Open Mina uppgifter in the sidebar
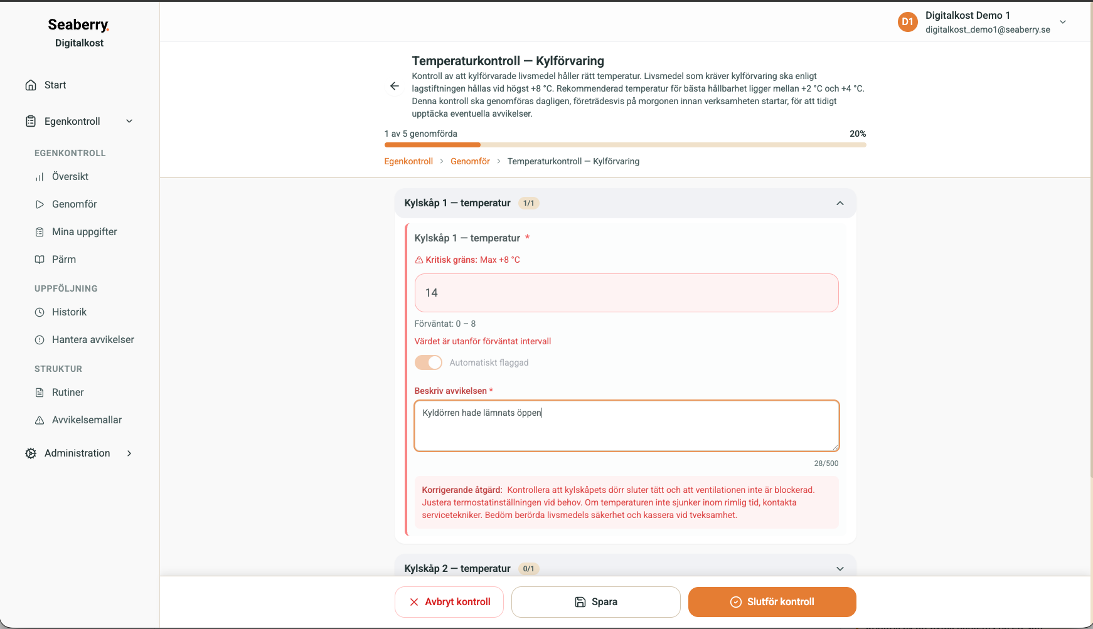Image resolution: width=1093 pixels, height=629 pixels. [x=85, y=232]
